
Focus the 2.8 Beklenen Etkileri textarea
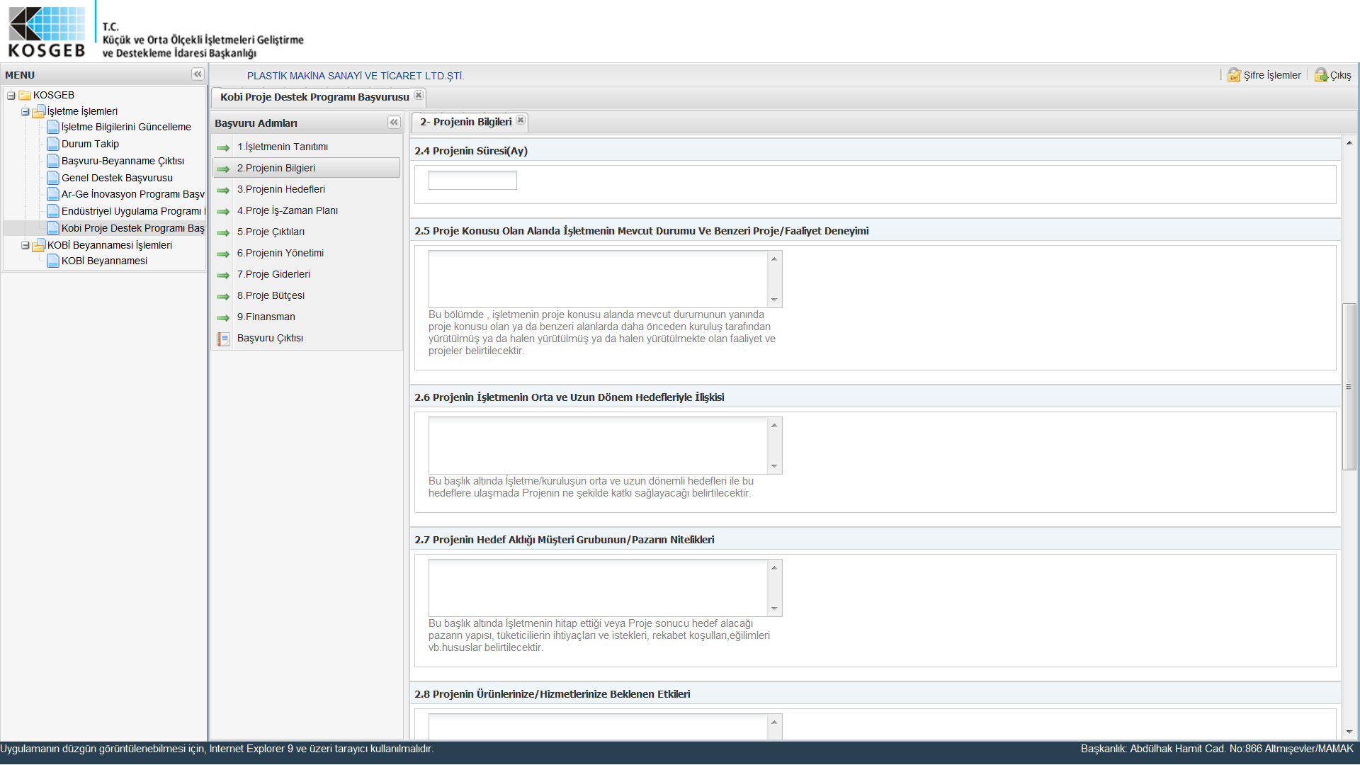(598, 726)
